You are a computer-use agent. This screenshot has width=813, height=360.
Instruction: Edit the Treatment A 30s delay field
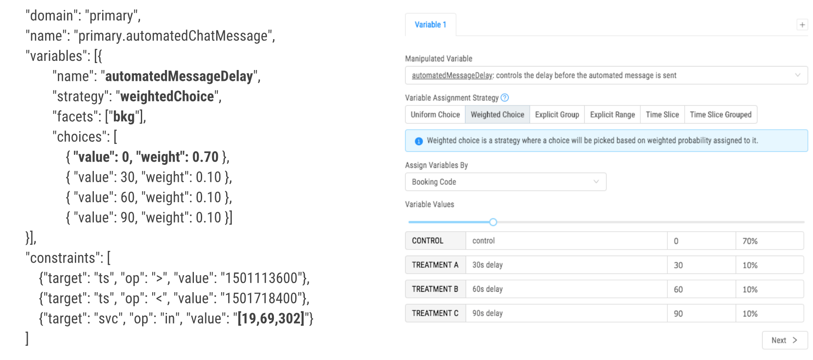click(566, 265)
